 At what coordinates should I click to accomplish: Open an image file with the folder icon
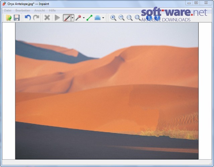coord(9,18)
